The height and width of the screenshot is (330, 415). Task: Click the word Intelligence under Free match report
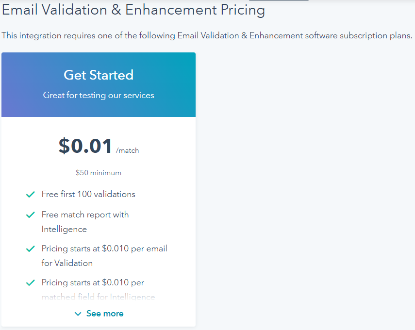click(64, 229)
